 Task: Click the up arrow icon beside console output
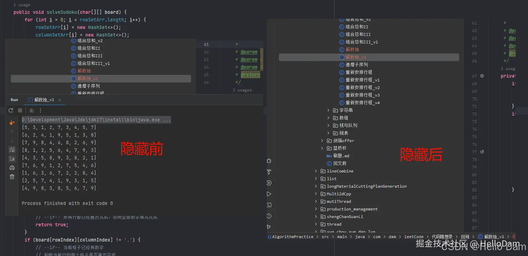[12, 132]
